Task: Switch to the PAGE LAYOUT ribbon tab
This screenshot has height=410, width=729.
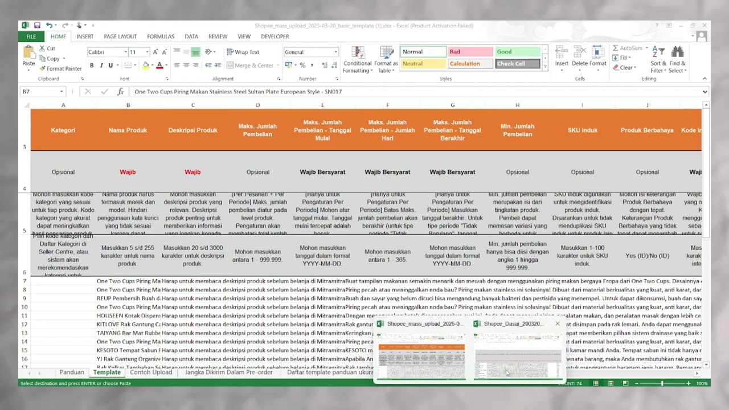Action: pyautogui.click(x=120, y=36)
